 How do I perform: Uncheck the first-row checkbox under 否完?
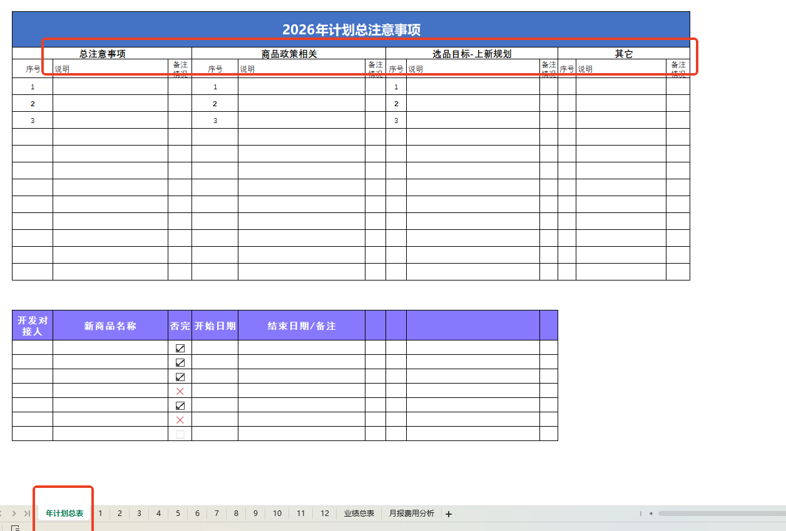(180, 348)
